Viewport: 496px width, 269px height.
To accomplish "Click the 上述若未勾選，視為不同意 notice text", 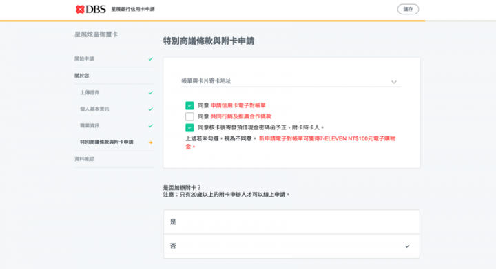I will pos(221,138).
